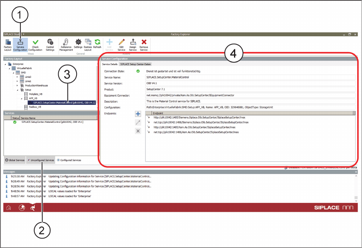362x248 pixels.
Task: Switch to Service Configuration view
Action: (x=20, y=45)
